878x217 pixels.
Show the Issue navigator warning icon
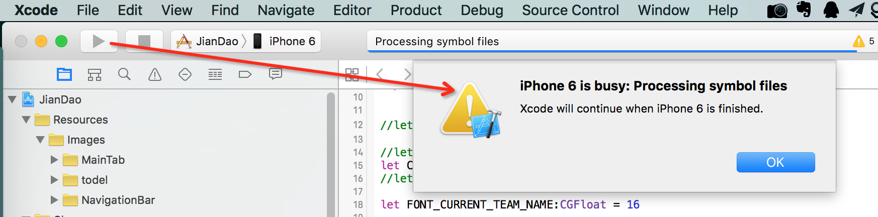(155, 75)
